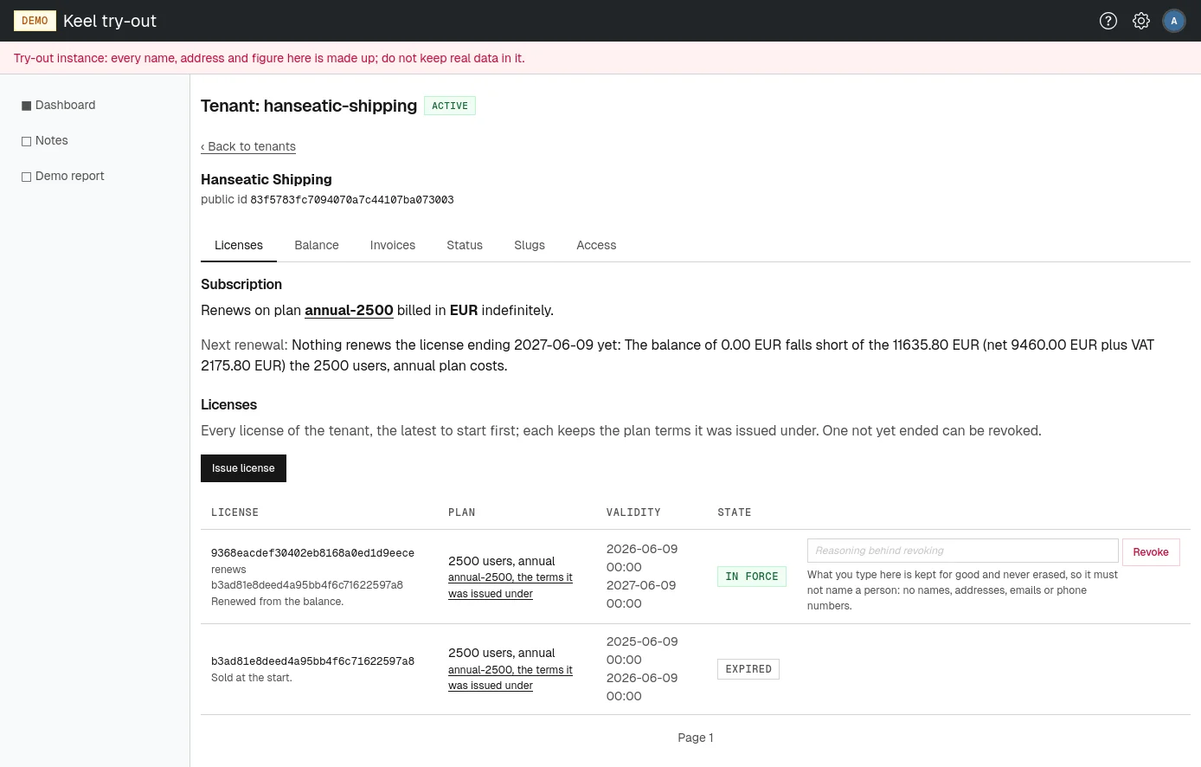
Task: Click the ACTIVE tenant status badge
Action: (x=450, y=106)
